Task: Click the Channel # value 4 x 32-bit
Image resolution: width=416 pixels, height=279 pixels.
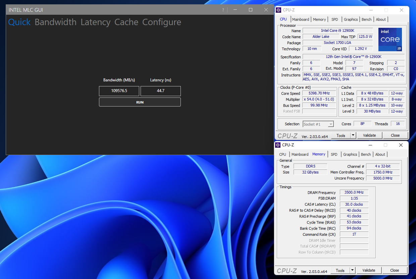Action: click(382, 166)
